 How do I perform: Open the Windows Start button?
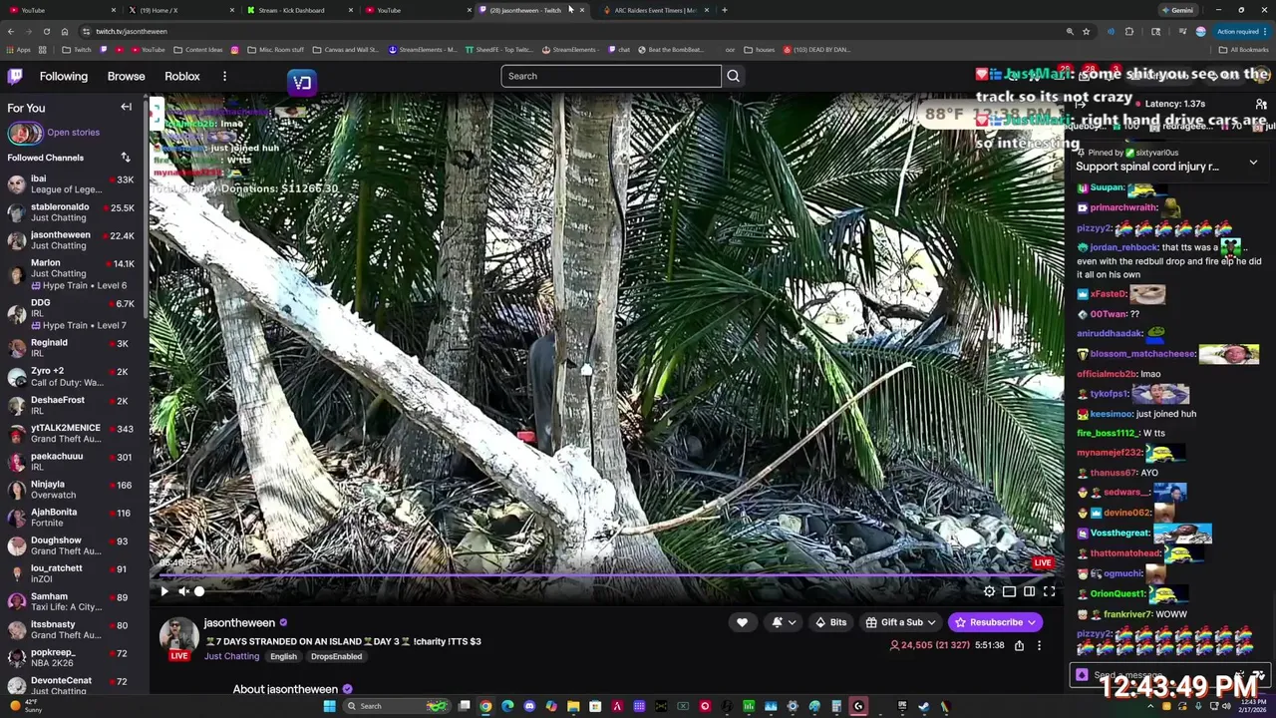pyautogui.click(x=329, y=706)
